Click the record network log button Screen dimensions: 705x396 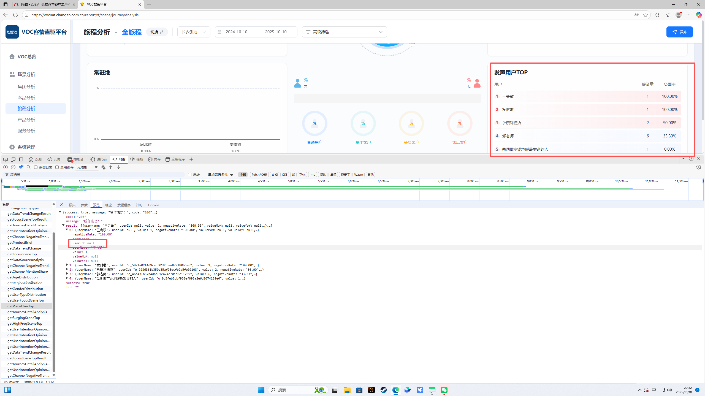6,167
